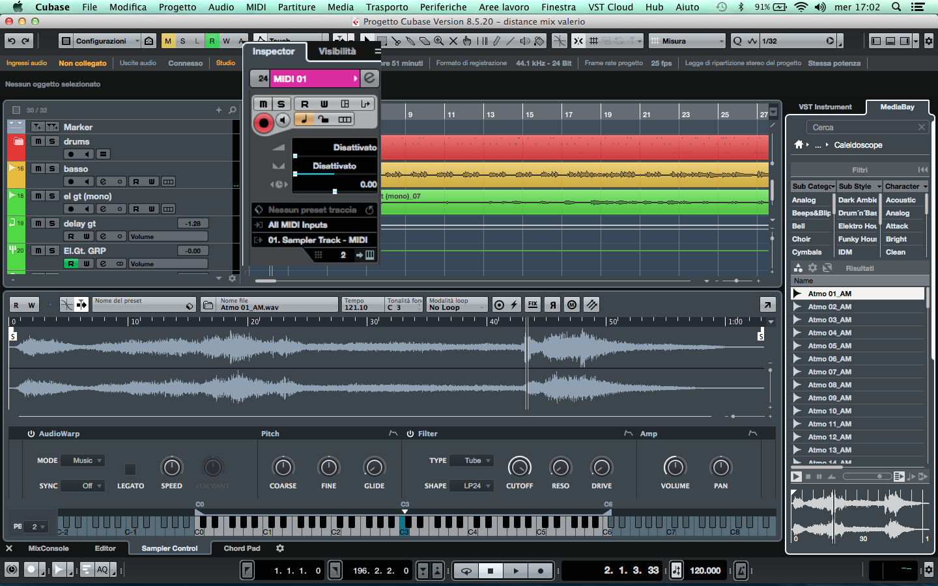Toggle Inspector monitor speaker button
938x586 pixels.
point(283,120)
